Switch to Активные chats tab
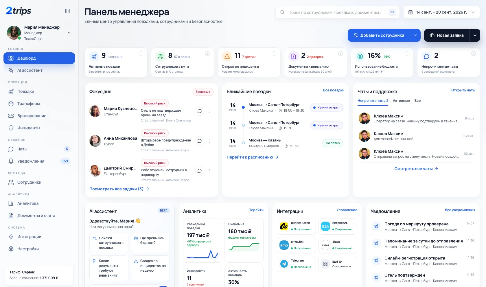The image size is (486, 287). (x=401, y=101)
